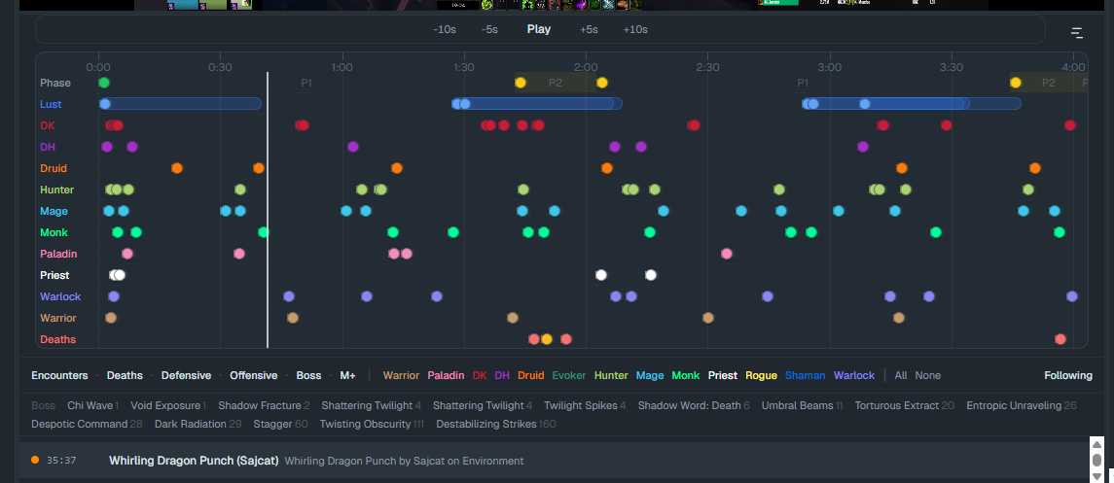Select None to clear filters

tap(928, 375)
